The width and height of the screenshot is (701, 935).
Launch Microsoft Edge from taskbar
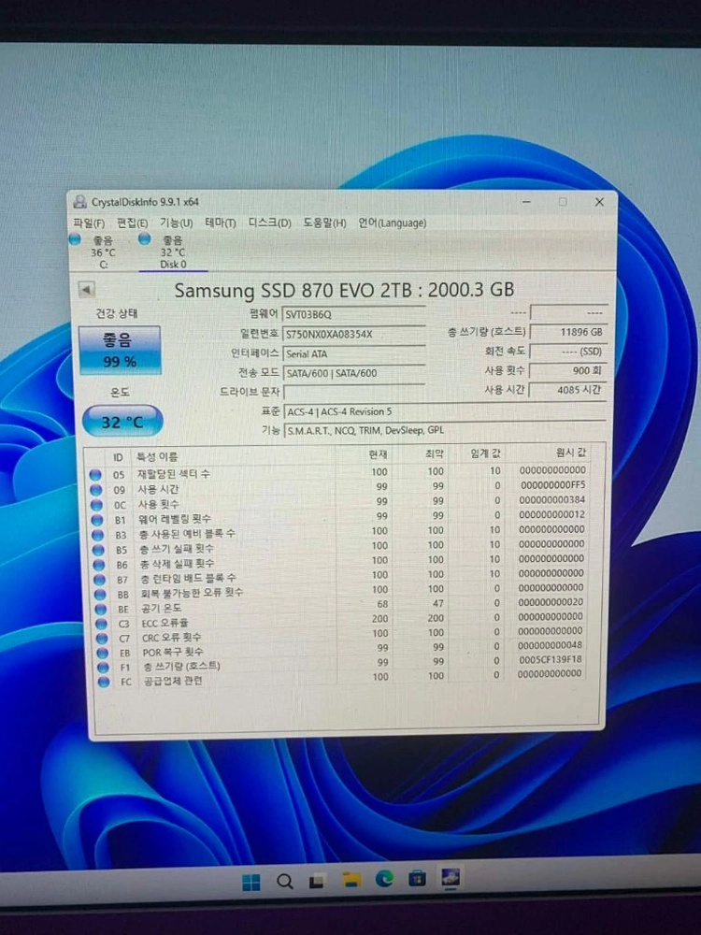pos(384,878)
